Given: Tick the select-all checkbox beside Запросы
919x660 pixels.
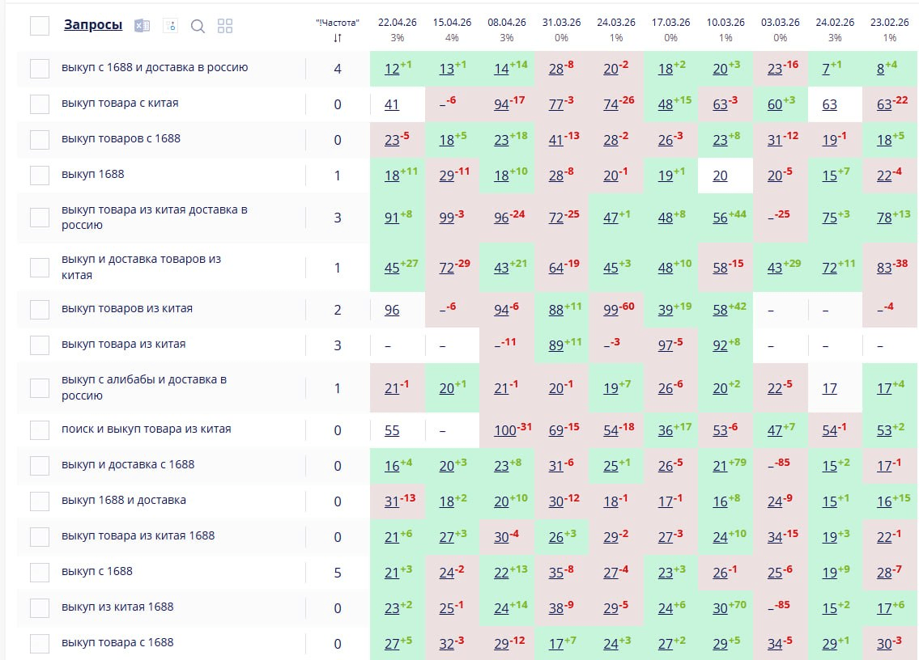Looking at the screenshot, I should click(x=40, y=26).
